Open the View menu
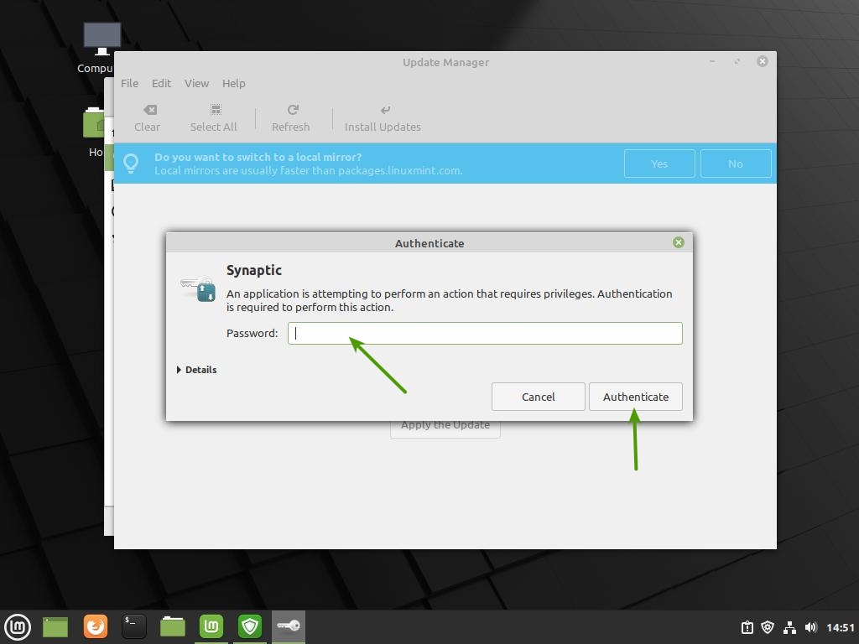Image resolution: width=859 pixels, height=644 pixels. tap(196, 83)
